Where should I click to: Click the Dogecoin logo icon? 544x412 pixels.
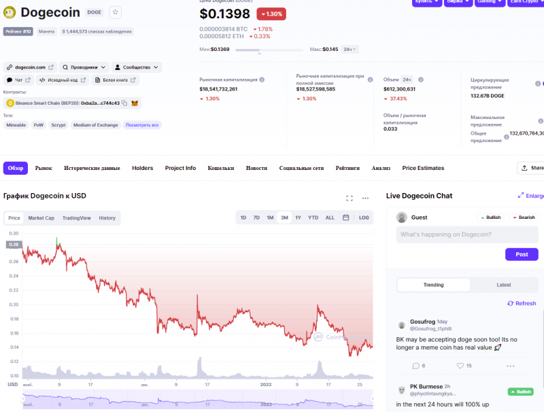pos(10,12)
